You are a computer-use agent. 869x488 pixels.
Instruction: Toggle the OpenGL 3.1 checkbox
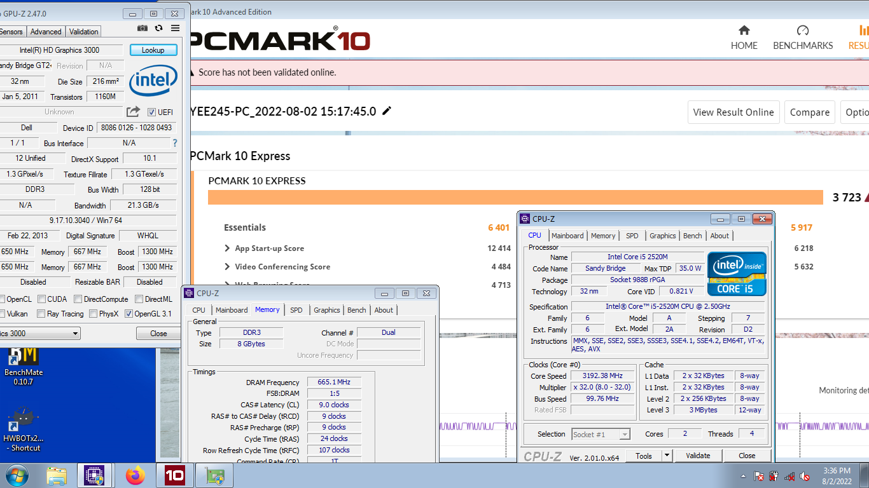click(x=129, y=313)
